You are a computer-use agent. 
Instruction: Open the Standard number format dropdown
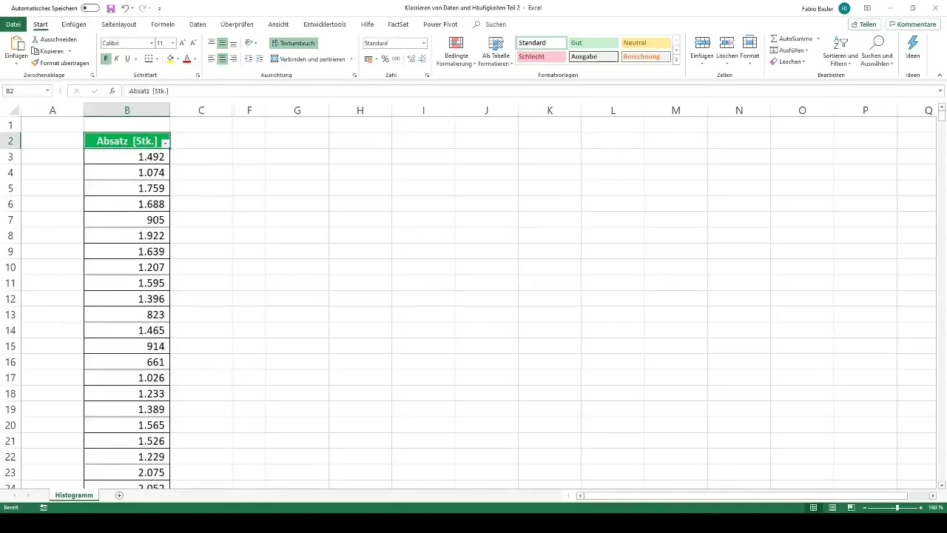point(423,44)
